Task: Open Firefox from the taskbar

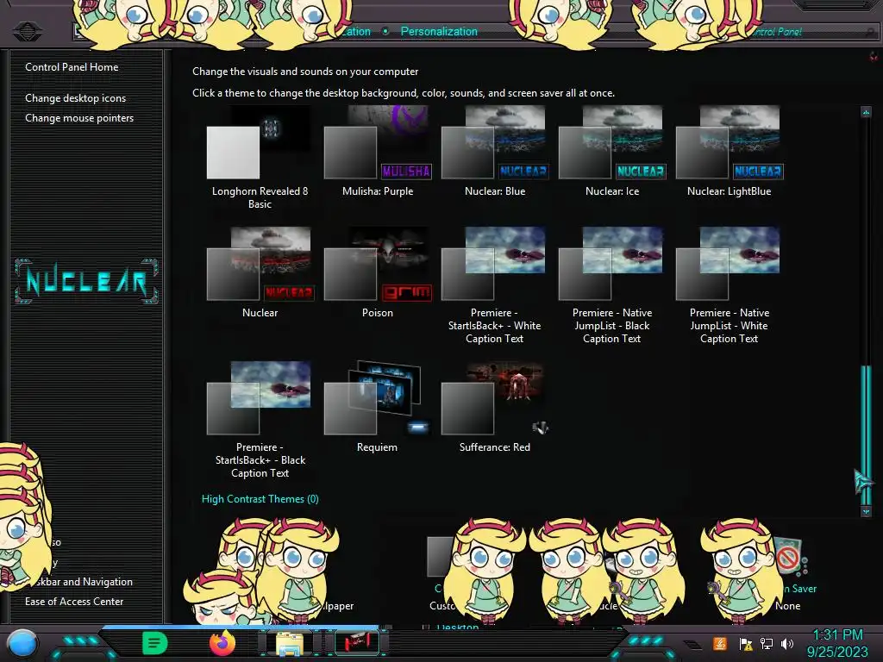Action: coord(222,643)
